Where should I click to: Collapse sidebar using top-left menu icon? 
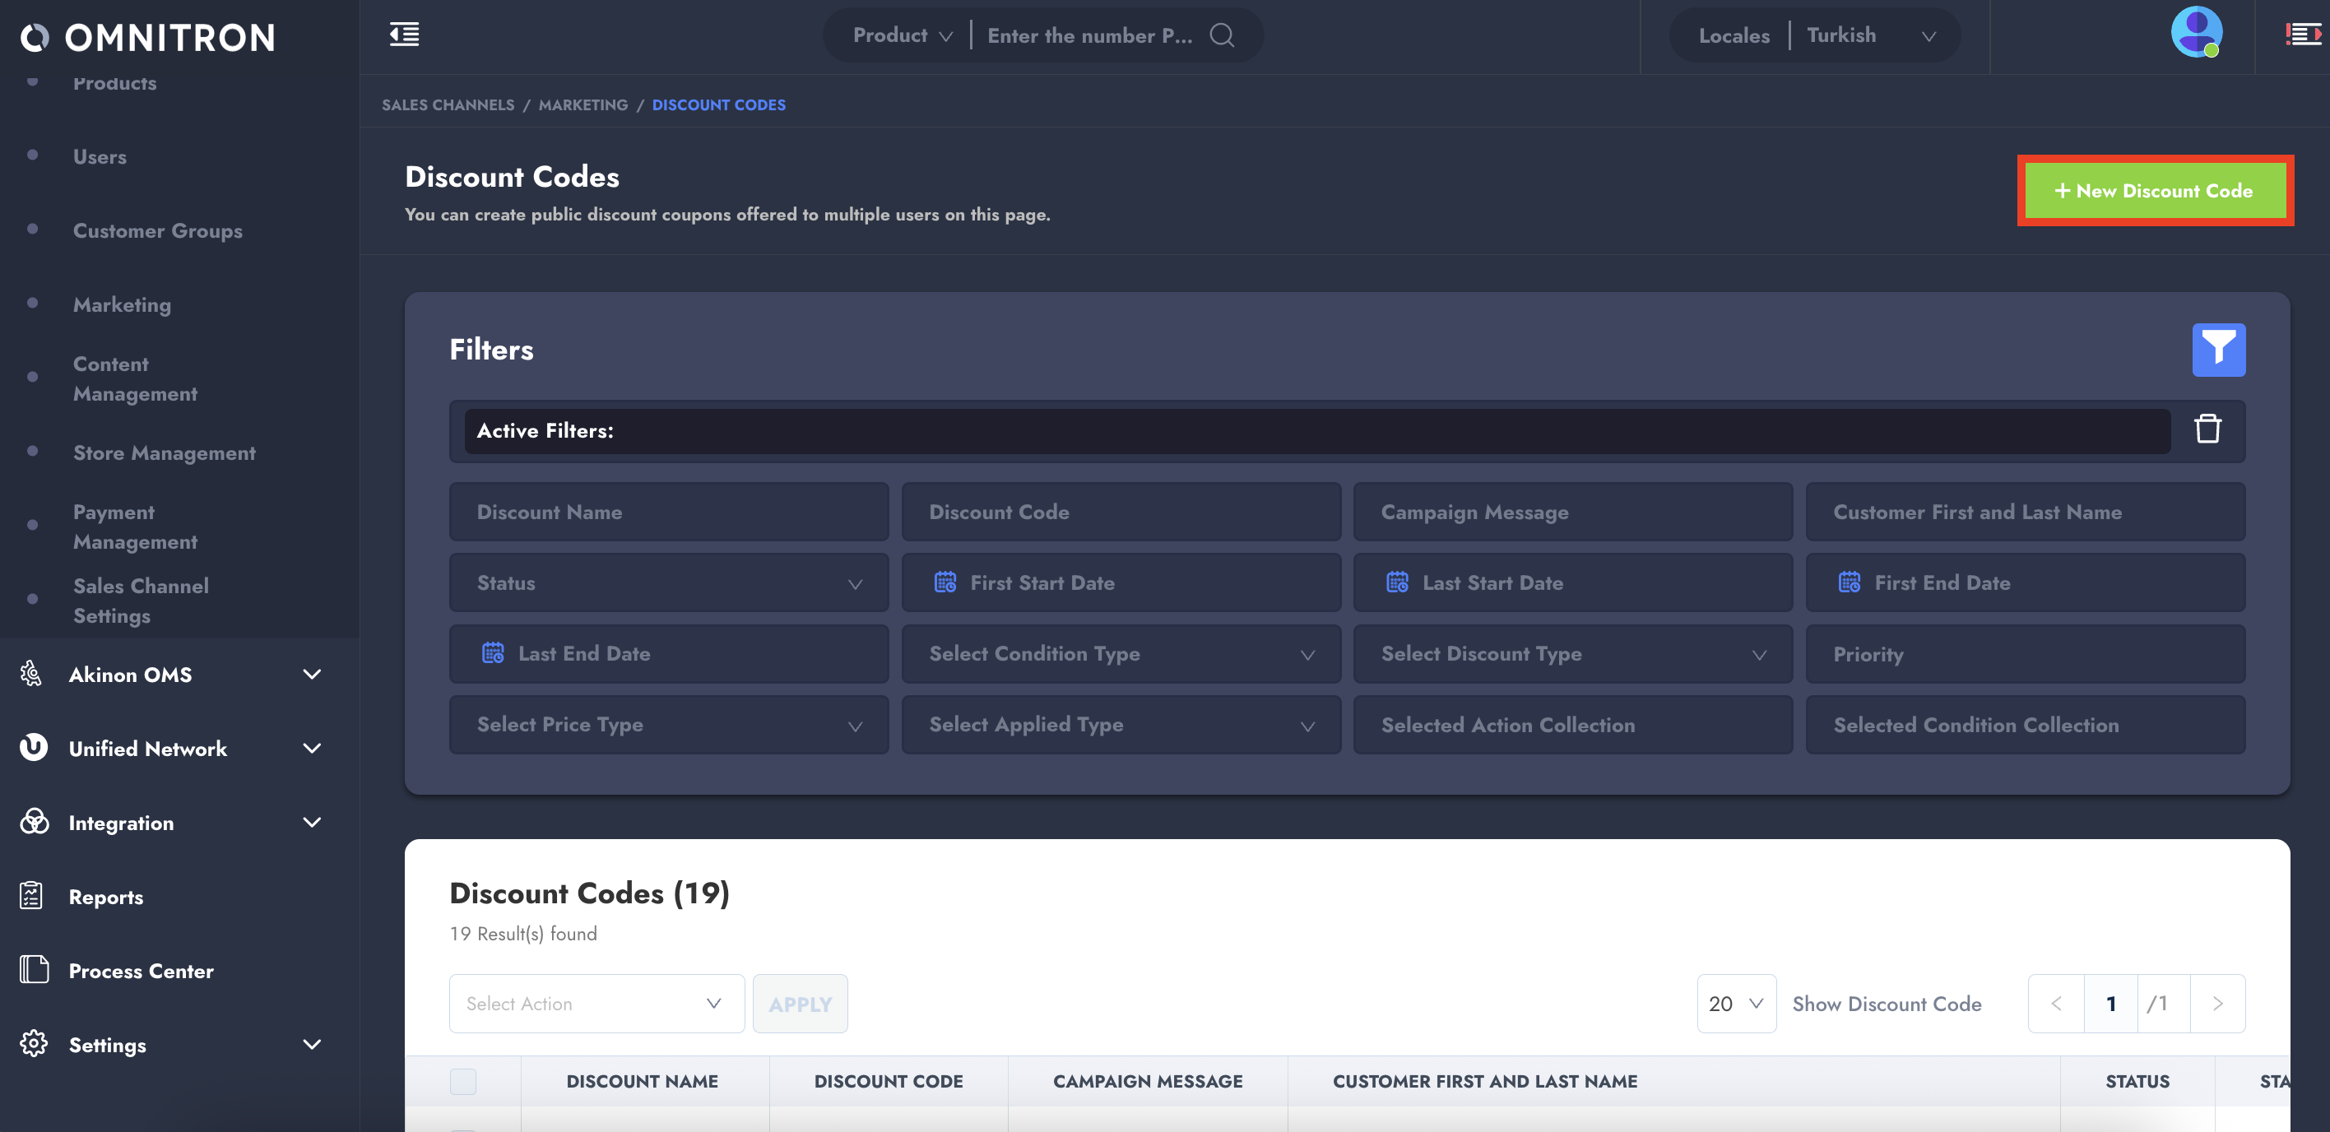[x=403, y=35]
